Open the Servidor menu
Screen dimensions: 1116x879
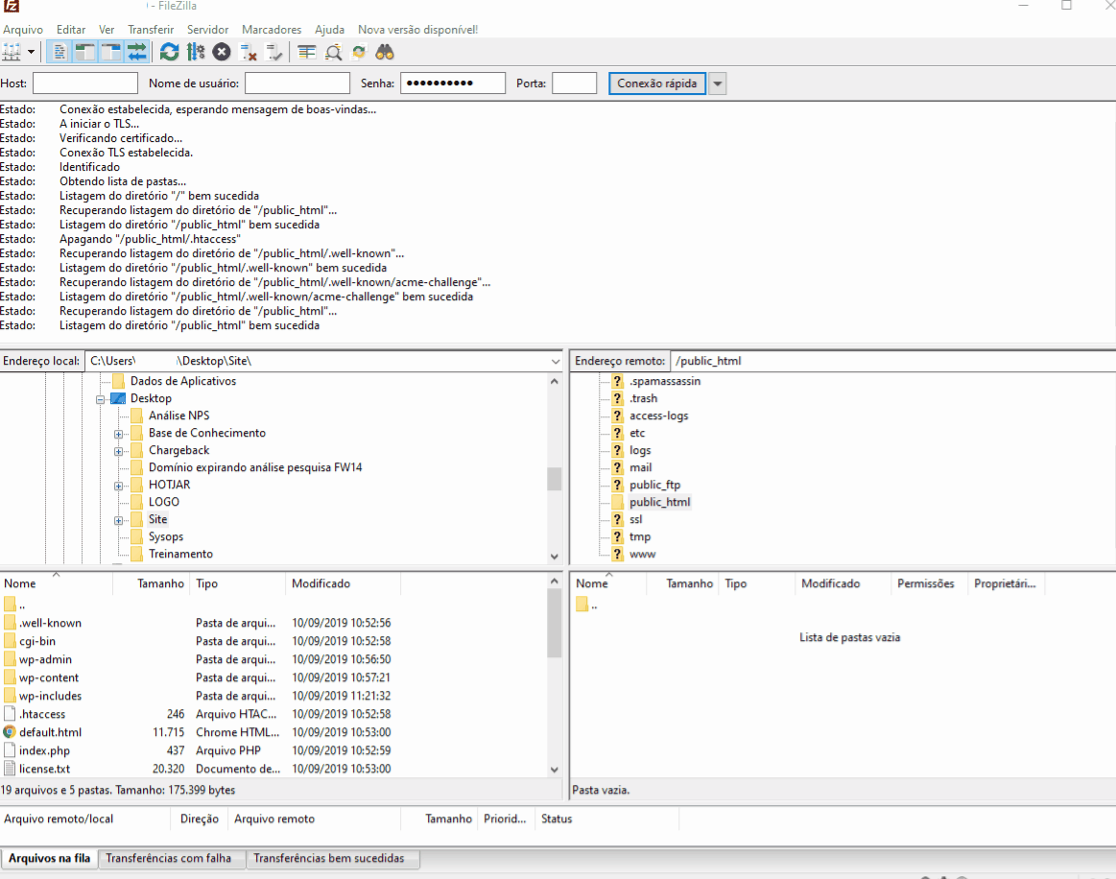[x=208, y=30]
